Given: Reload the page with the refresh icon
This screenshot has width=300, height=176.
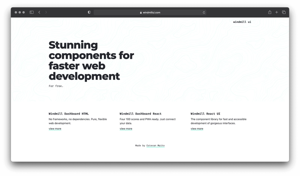Looking at the screenshot, I should coord(204,12).
